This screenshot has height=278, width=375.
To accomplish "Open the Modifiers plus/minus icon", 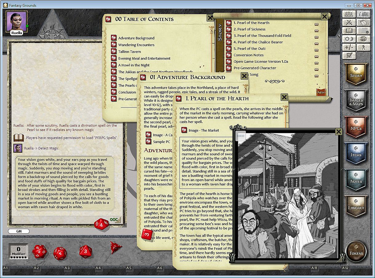I will click(x=349, y=47).
